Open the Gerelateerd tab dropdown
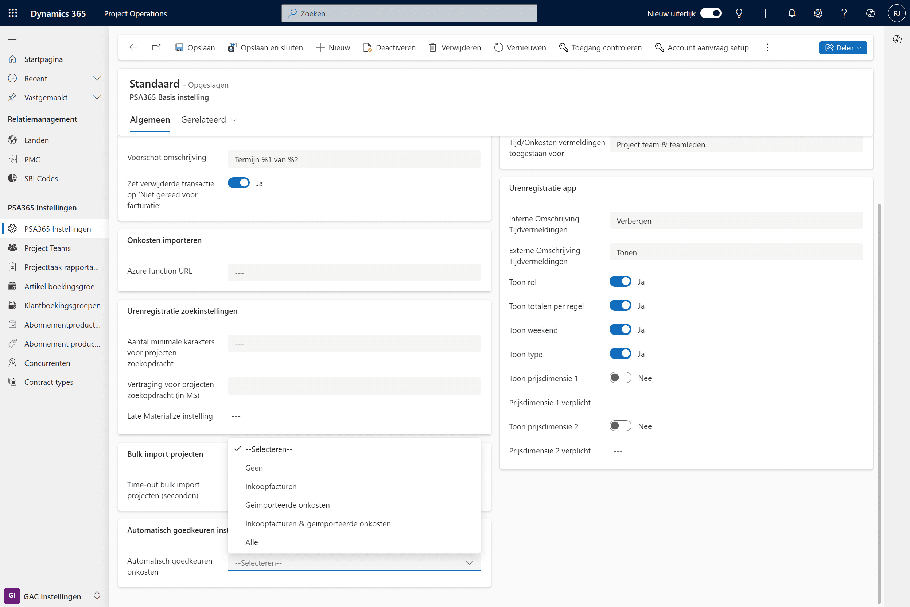 point(209,120)
